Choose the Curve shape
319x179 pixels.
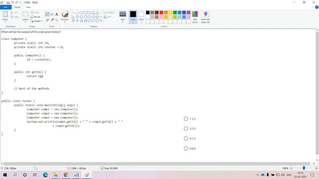tap(77, 13)
